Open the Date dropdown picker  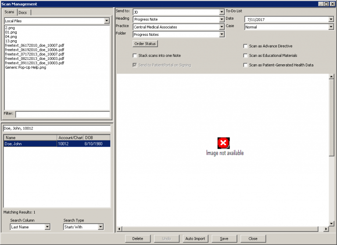[x=331, y=20]
